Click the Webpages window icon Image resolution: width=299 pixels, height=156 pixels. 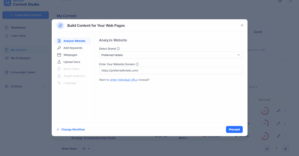[x=59, y=55]
